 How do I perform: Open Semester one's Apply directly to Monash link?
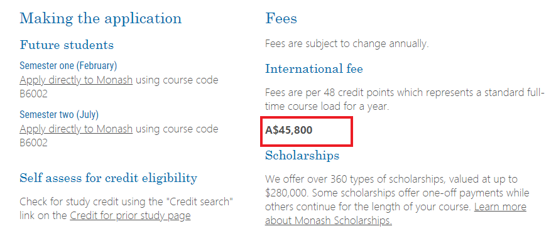coord(76,80)
